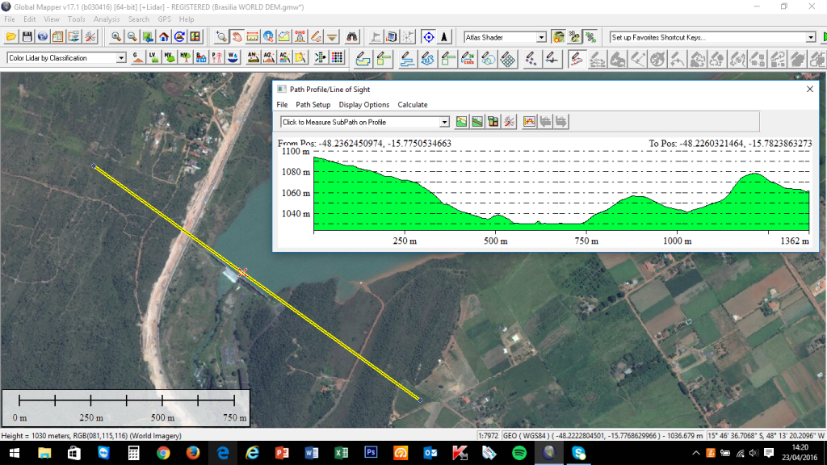Click the Open Data File folder icon
Screen dimensions: 827x465
click(11, 37)
